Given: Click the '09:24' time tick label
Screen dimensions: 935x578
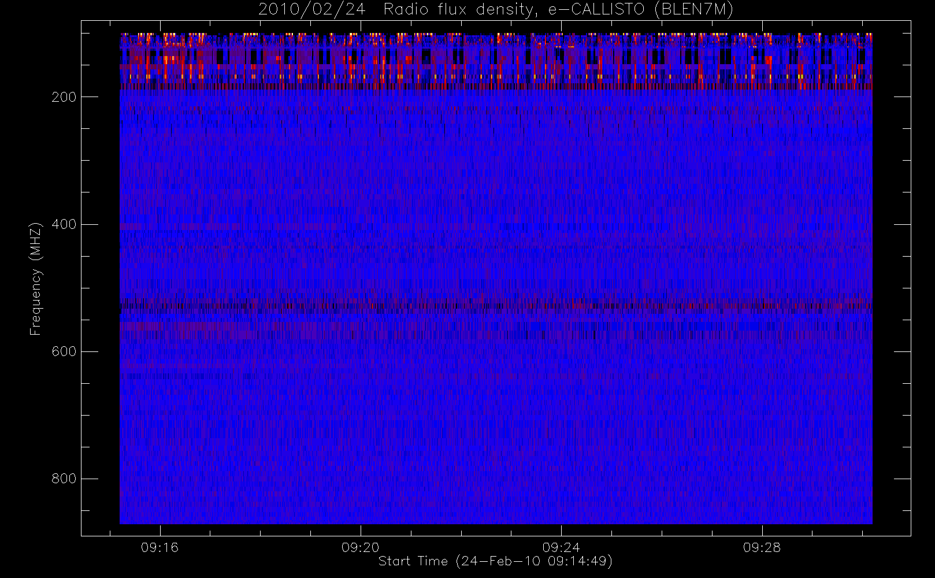Looking at the screenshot, I should point(561,547).
